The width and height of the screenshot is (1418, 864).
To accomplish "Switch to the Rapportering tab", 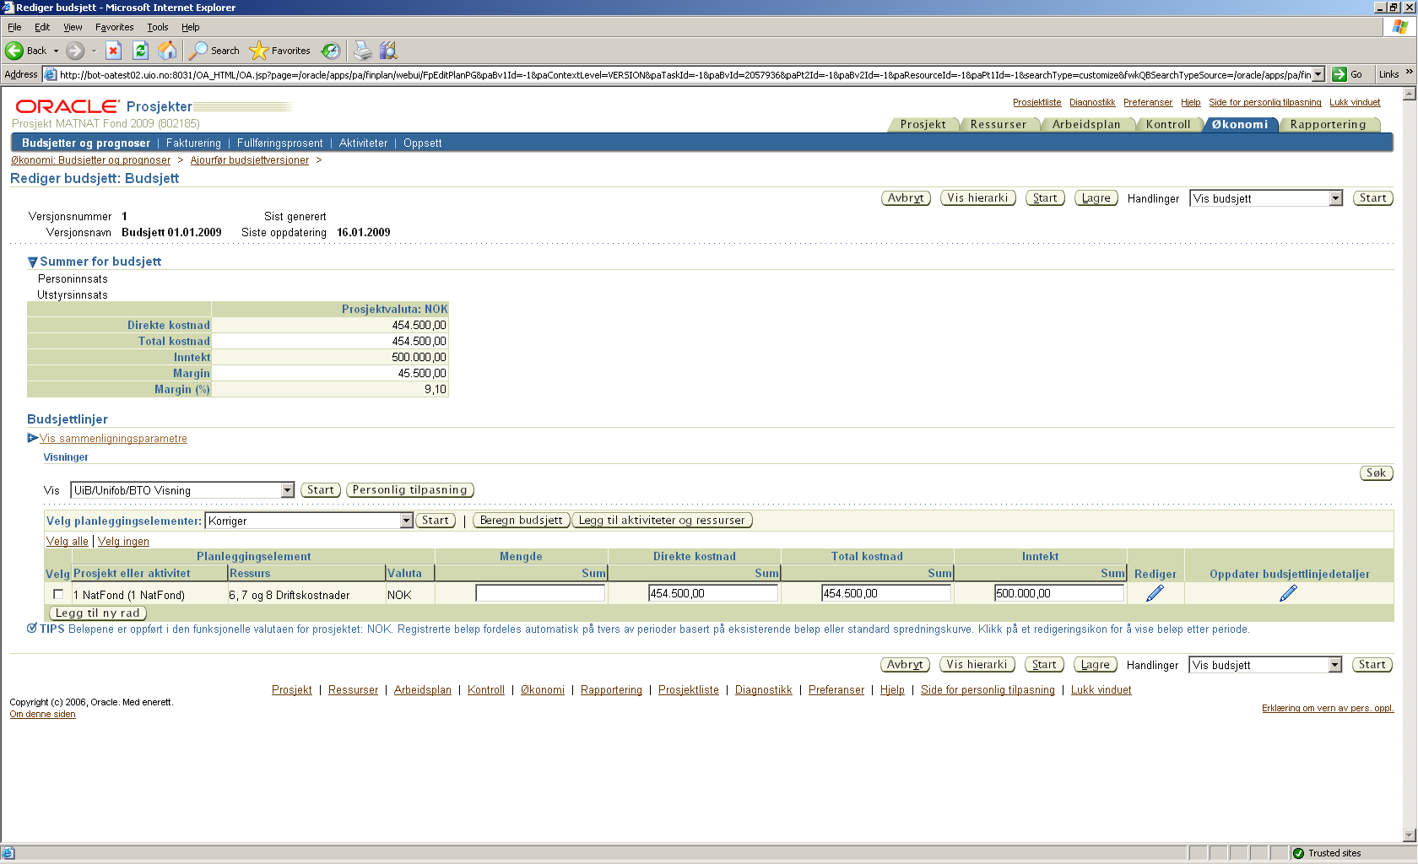I will pos(1328,124).
